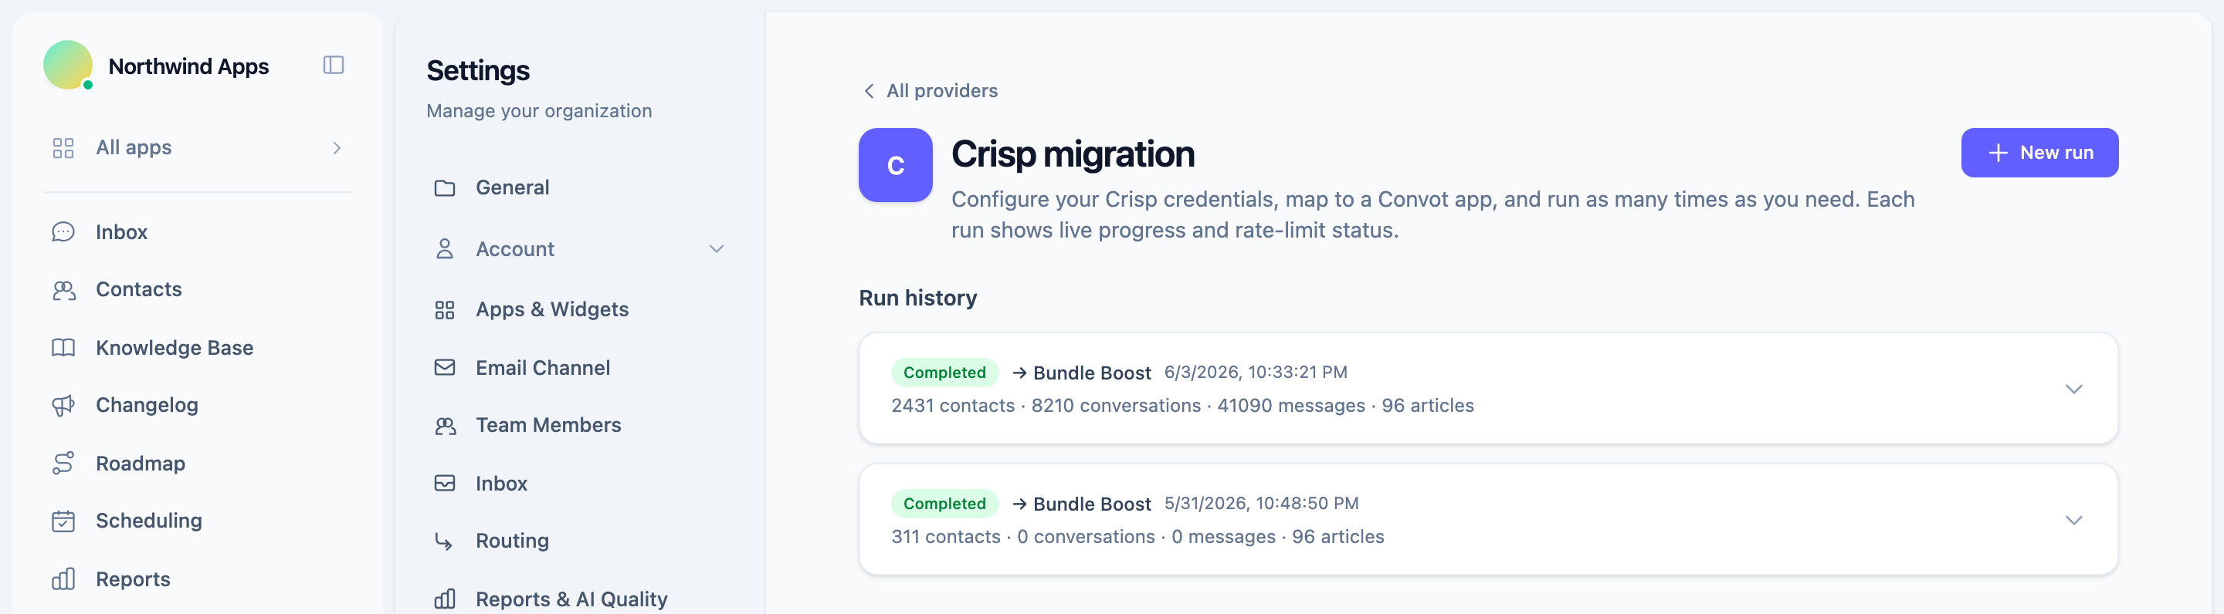Image resolution: width=2224 pixels, height=614 pixels.
Task: Click the Changelog megaphone icon
Action: [63, 405]
